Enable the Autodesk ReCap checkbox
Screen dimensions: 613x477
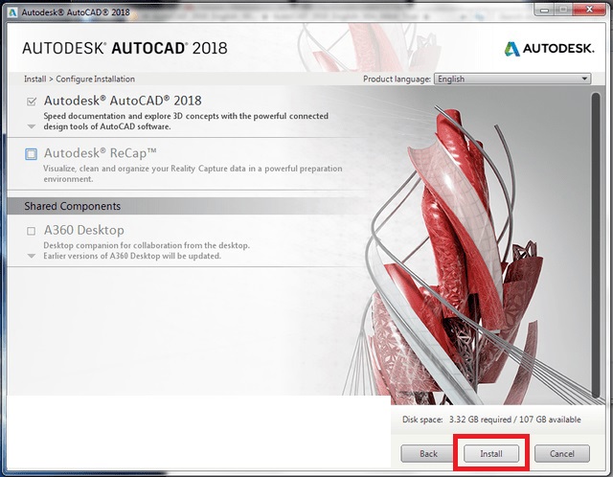[32, 154]
